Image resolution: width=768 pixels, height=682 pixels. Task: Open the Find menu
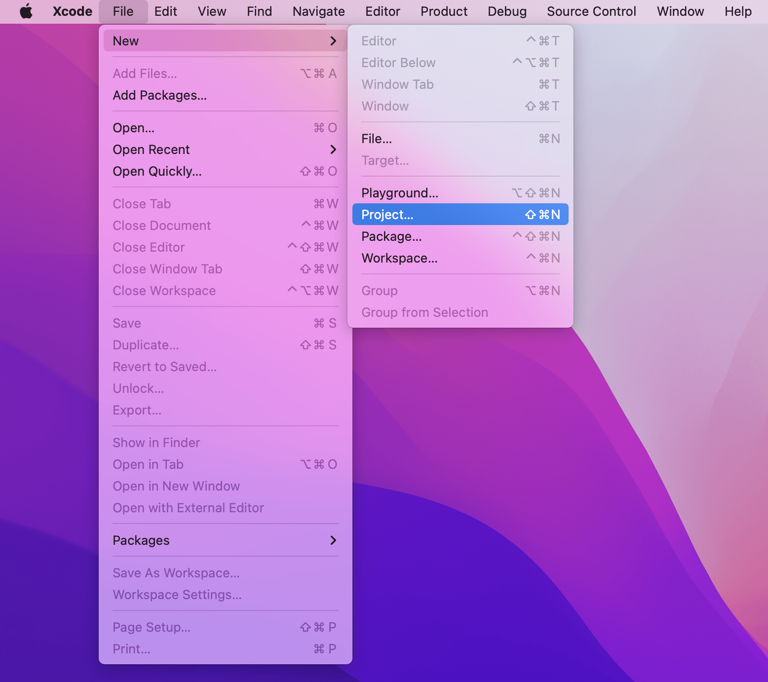point(259,11)
